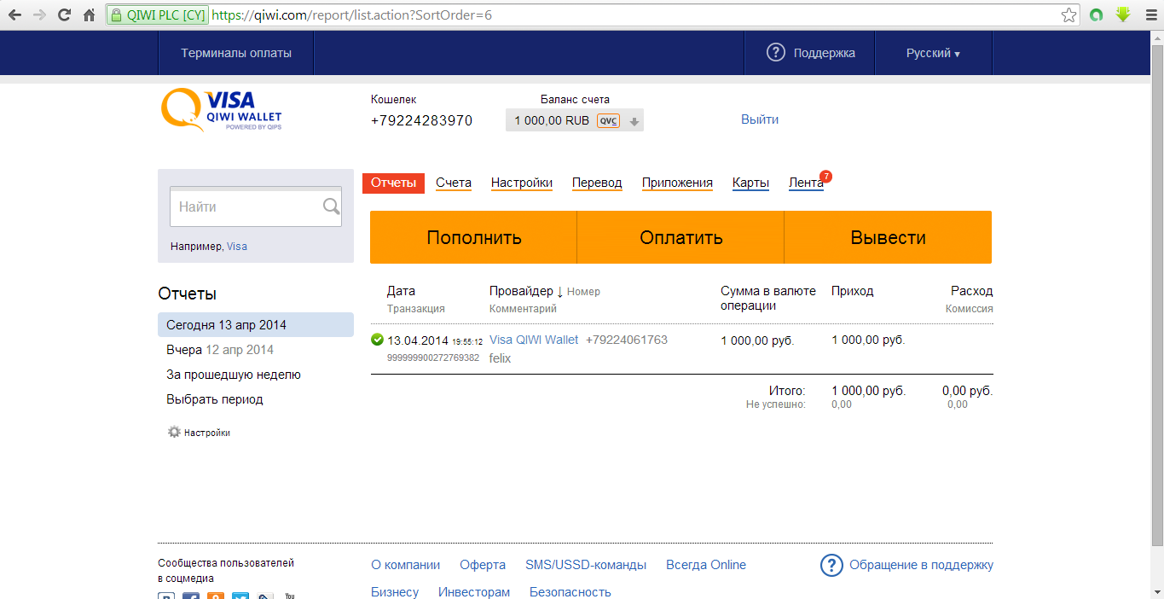Sort by the Дата column header
Viewport: 1164px width, 599px height.
pos(401,291)
